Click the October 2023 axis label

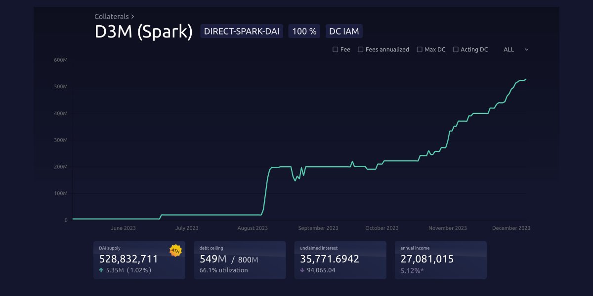(382, 228)
